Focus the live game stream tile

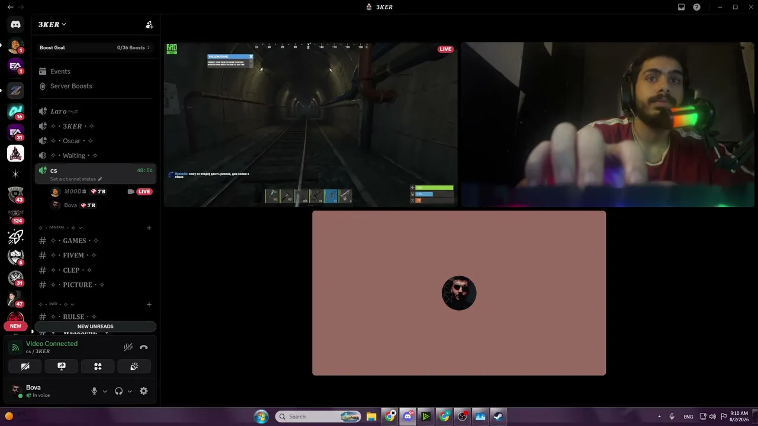coord(310,125)
